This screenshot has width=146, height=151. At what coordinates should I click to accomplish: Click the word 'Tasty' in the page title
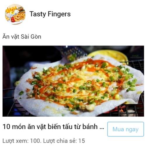point(38,14)
